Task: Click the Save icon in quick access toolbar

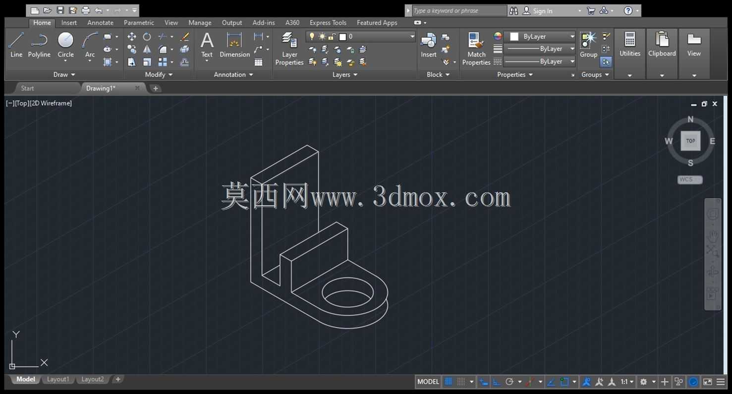Action: 60,10
